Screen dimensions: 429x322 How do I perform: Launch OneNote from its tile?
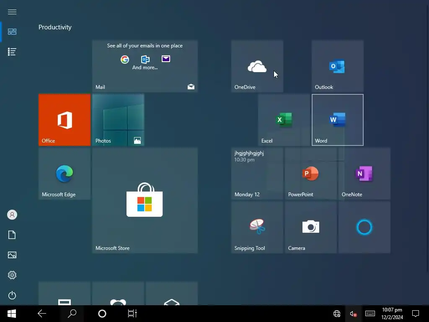point(364,174)
